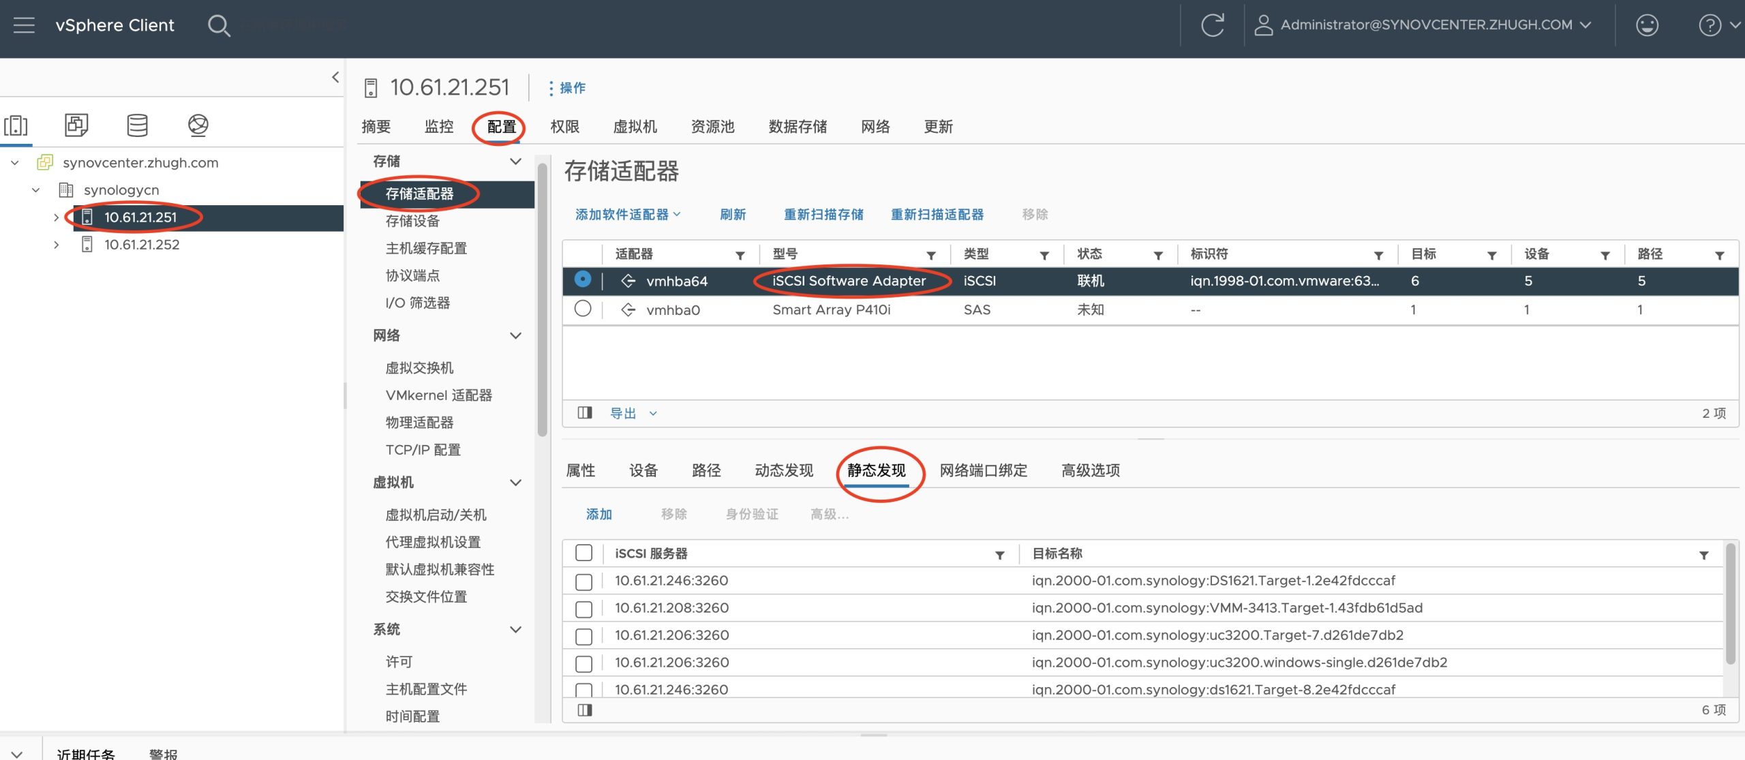Filter the 适配器 column
The height and width of the screenshot is (760, 1745).
click(740, 256)
